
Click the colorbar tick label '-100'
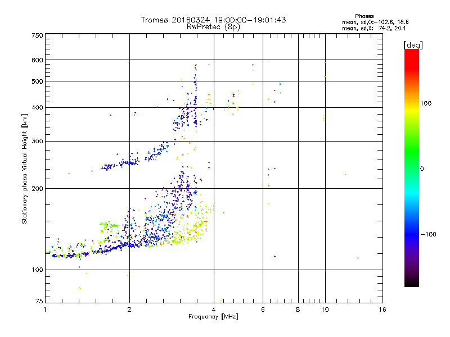click(x=428, y=234)
